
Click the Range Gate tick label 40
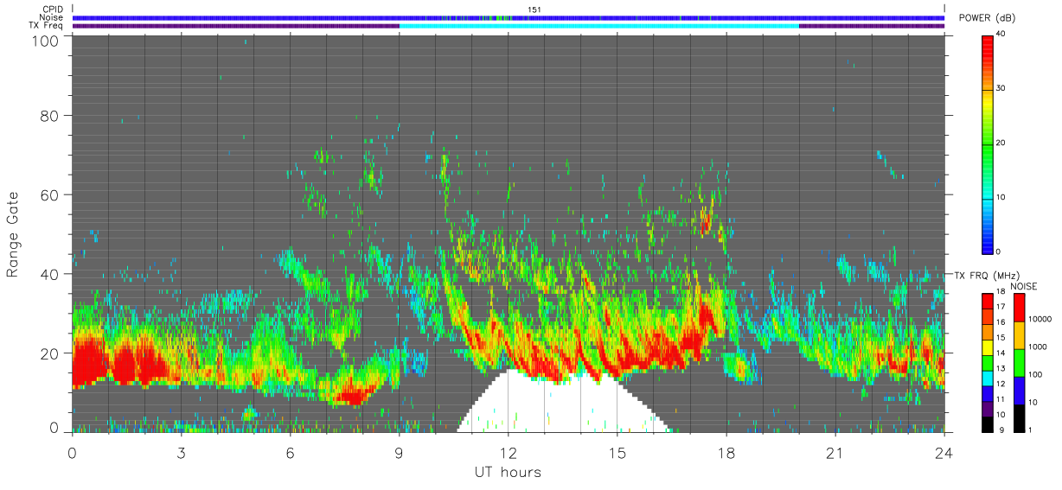(49, 274)
